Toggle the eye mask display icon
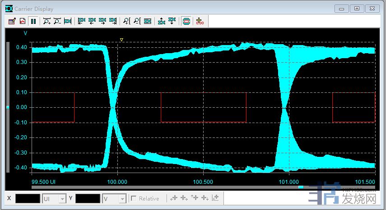386x210 pixels. (x=186, y=21)
